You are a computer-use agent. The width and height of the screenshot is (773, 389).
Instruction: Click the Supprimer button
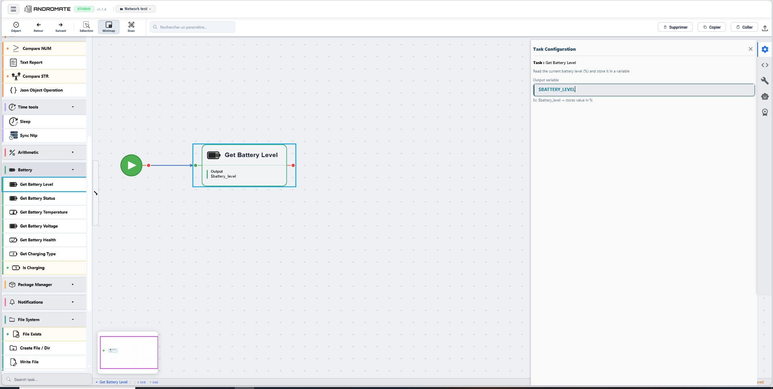[x=676, y=27]
